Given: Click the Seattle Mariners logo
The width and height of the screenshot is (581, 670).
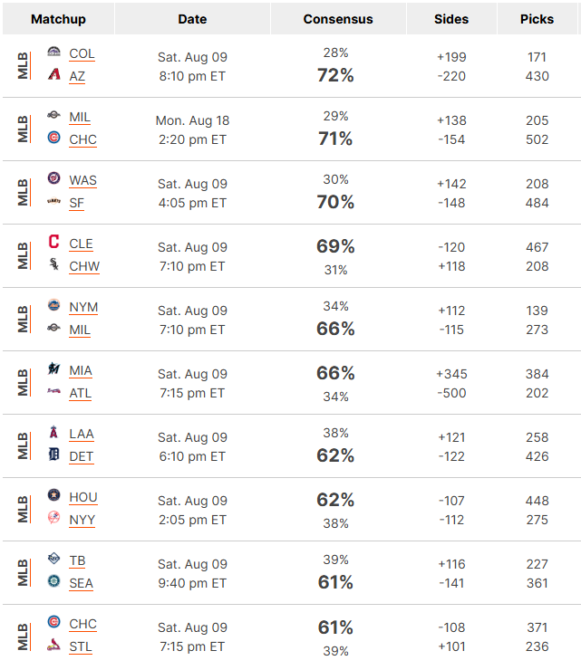Looking at the screenshot, I should [53, 581].
